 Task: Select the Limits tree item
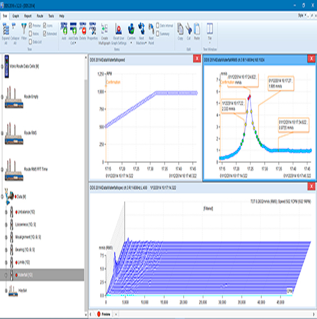point(24,263)
